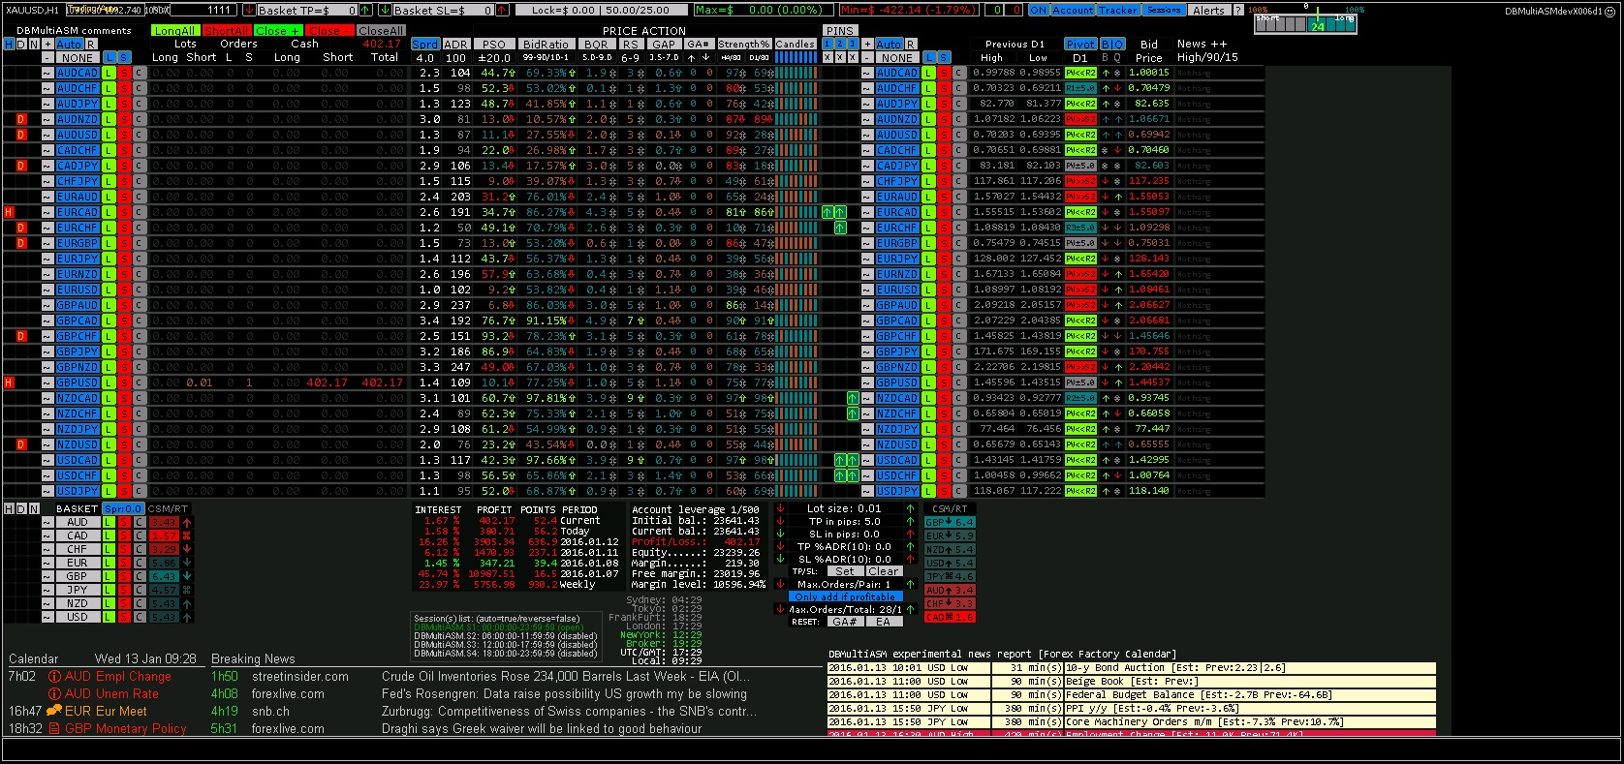Click red S sell icon for GBPUSD right panel
The image size is (1624, 764).
point(944,382)
